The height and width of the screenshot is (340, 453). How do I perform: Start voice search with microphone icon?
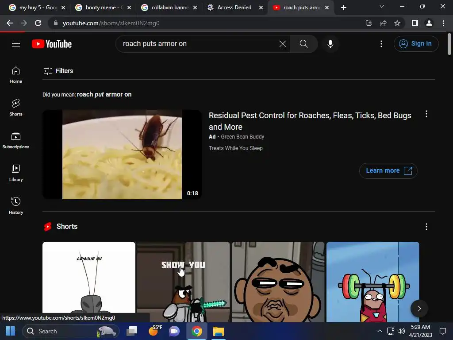(330, 44)
